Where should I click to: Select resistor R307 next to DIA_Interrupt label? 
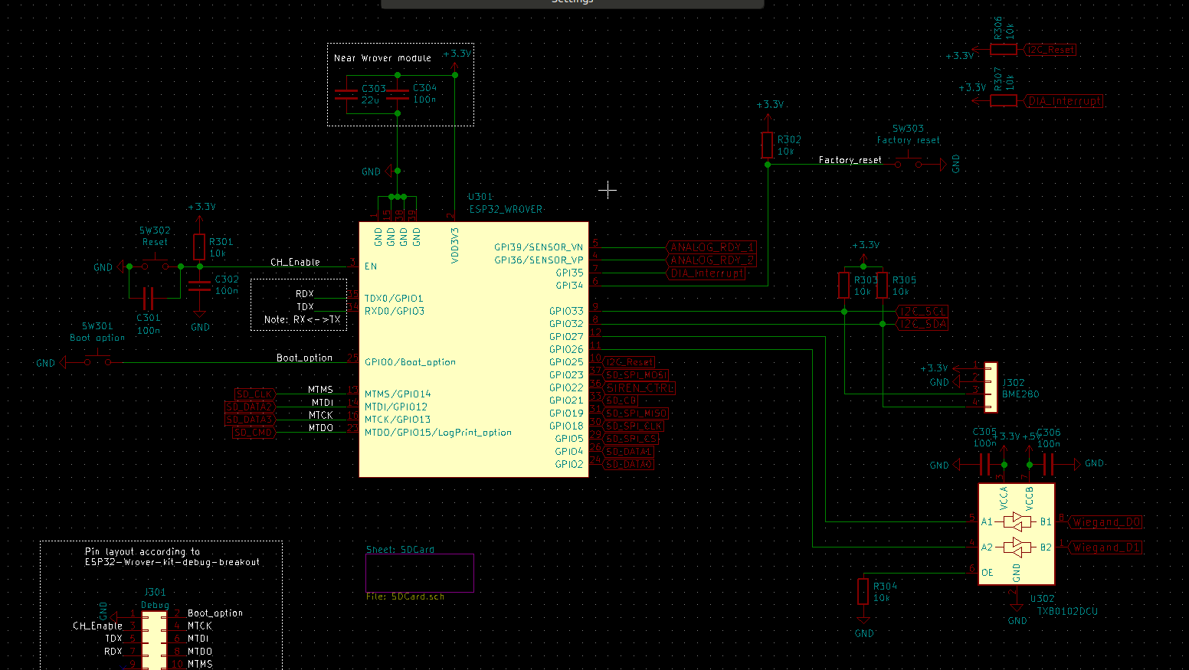tap(1004, 100)
